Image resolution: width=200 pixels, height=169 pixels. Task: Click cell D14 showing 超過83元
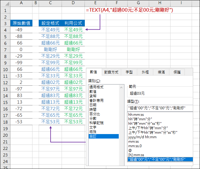[73, 96]
